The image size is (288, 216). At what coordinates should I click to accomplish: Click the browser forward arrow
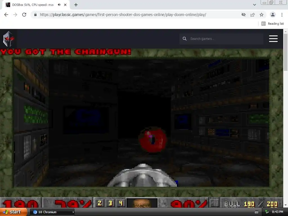click(15, 15)
